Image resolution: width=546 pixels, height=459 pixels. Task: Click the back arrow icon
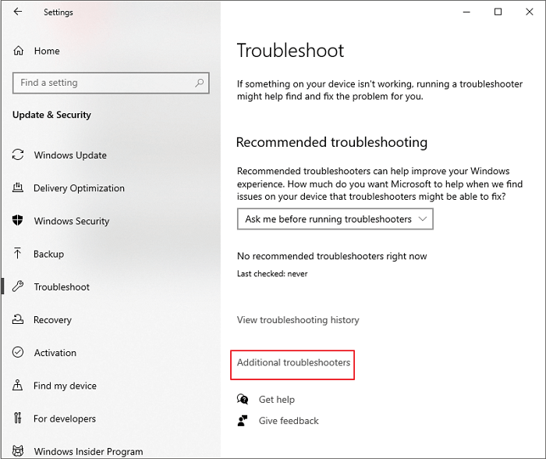pyautogui.click(x=18, y=12)
